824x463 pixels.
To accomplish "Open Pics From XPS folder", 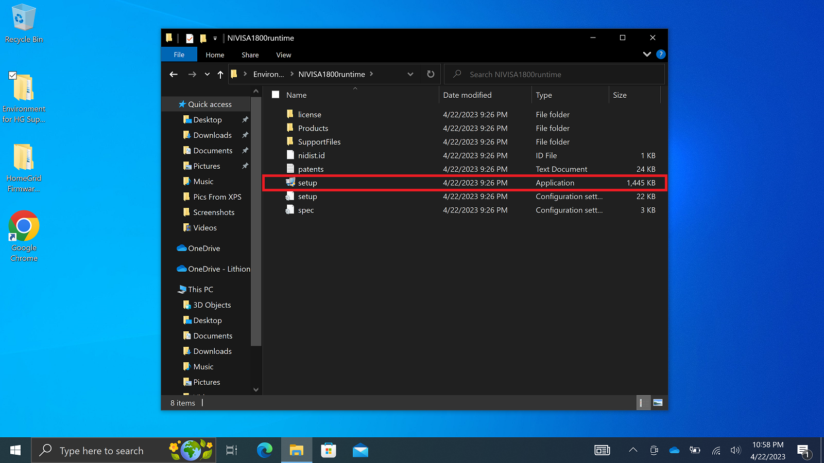I will (x=217, y=197).
